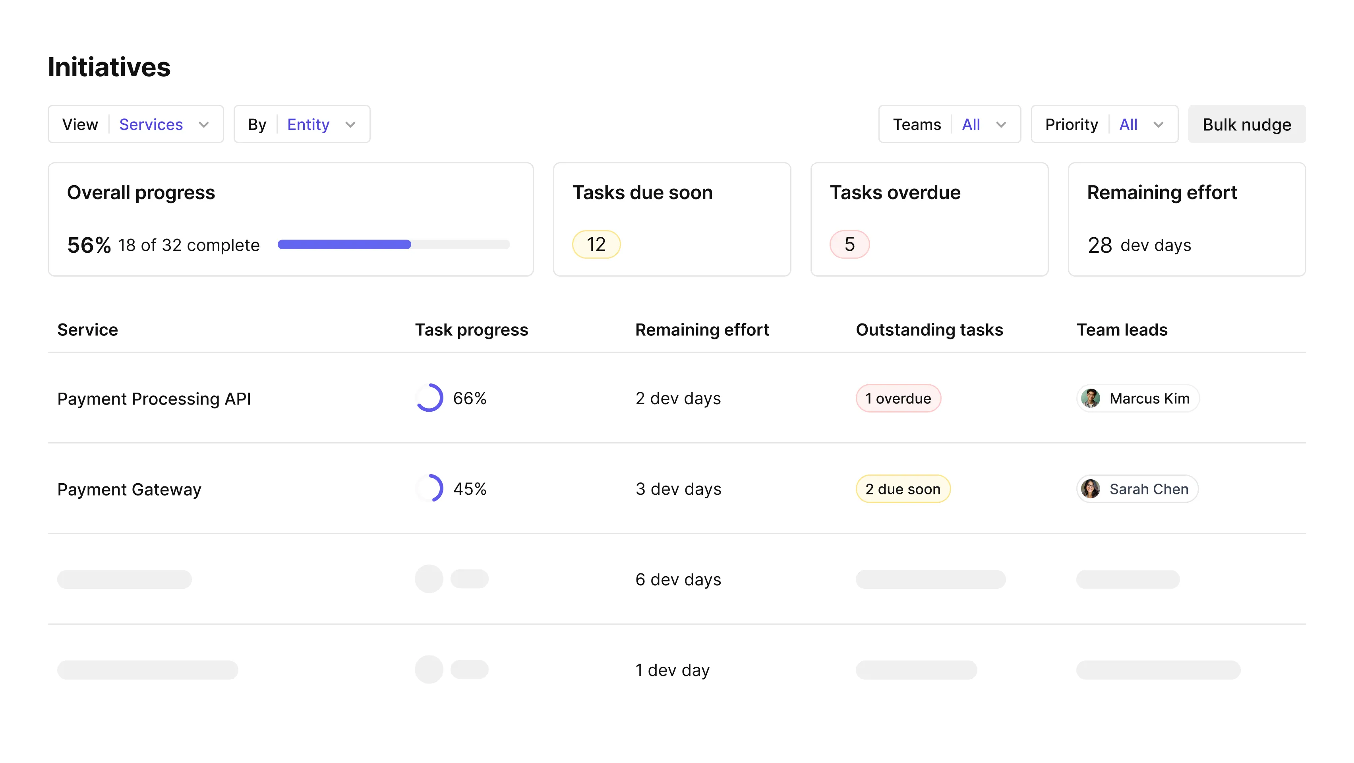The image size is (1354, 763).
Task: Expand the Teams All filter
Action: tap(949, 124)
